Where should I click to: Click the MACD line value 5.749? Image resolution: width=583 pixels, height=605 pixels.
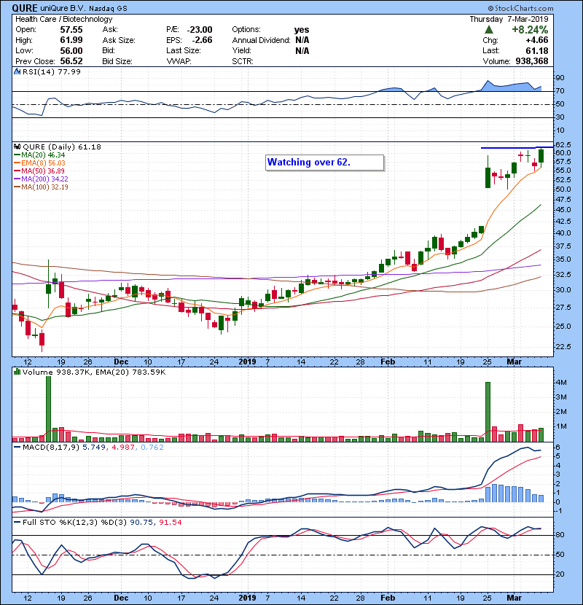[x=94, y=448]
